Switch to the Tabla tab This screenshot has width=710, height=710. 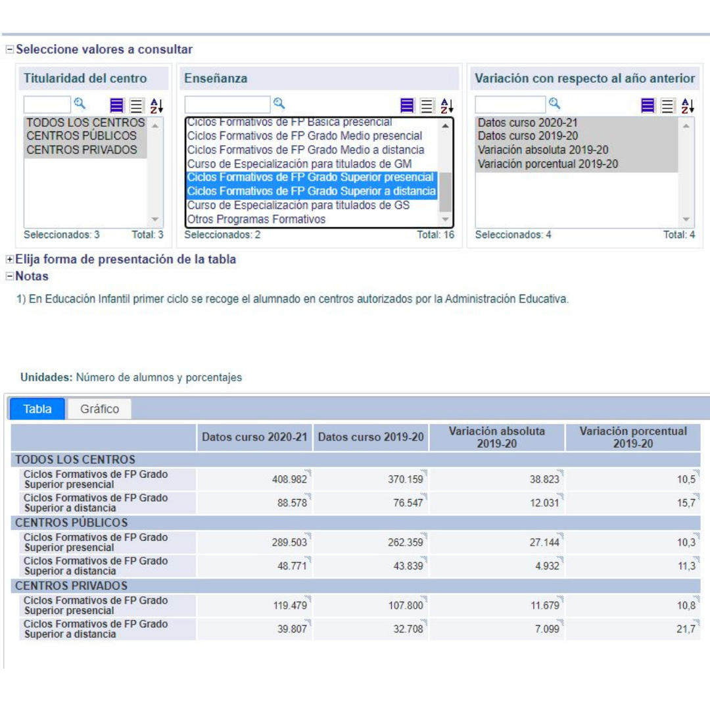click(37, 409)
